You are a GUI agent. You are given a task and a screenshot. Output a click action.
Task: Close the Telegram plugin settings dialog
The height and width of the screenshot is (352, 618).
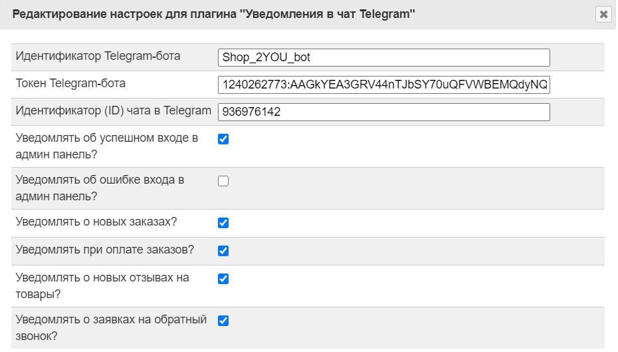click(603, 15)
